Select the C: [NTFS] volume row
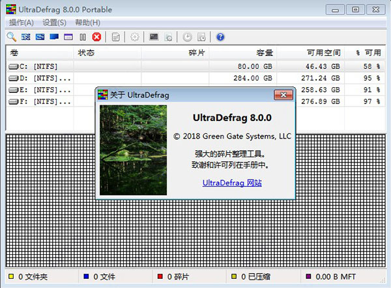This screenshot has width=391, height=288. pyautogui.click(x=195, y=66)
